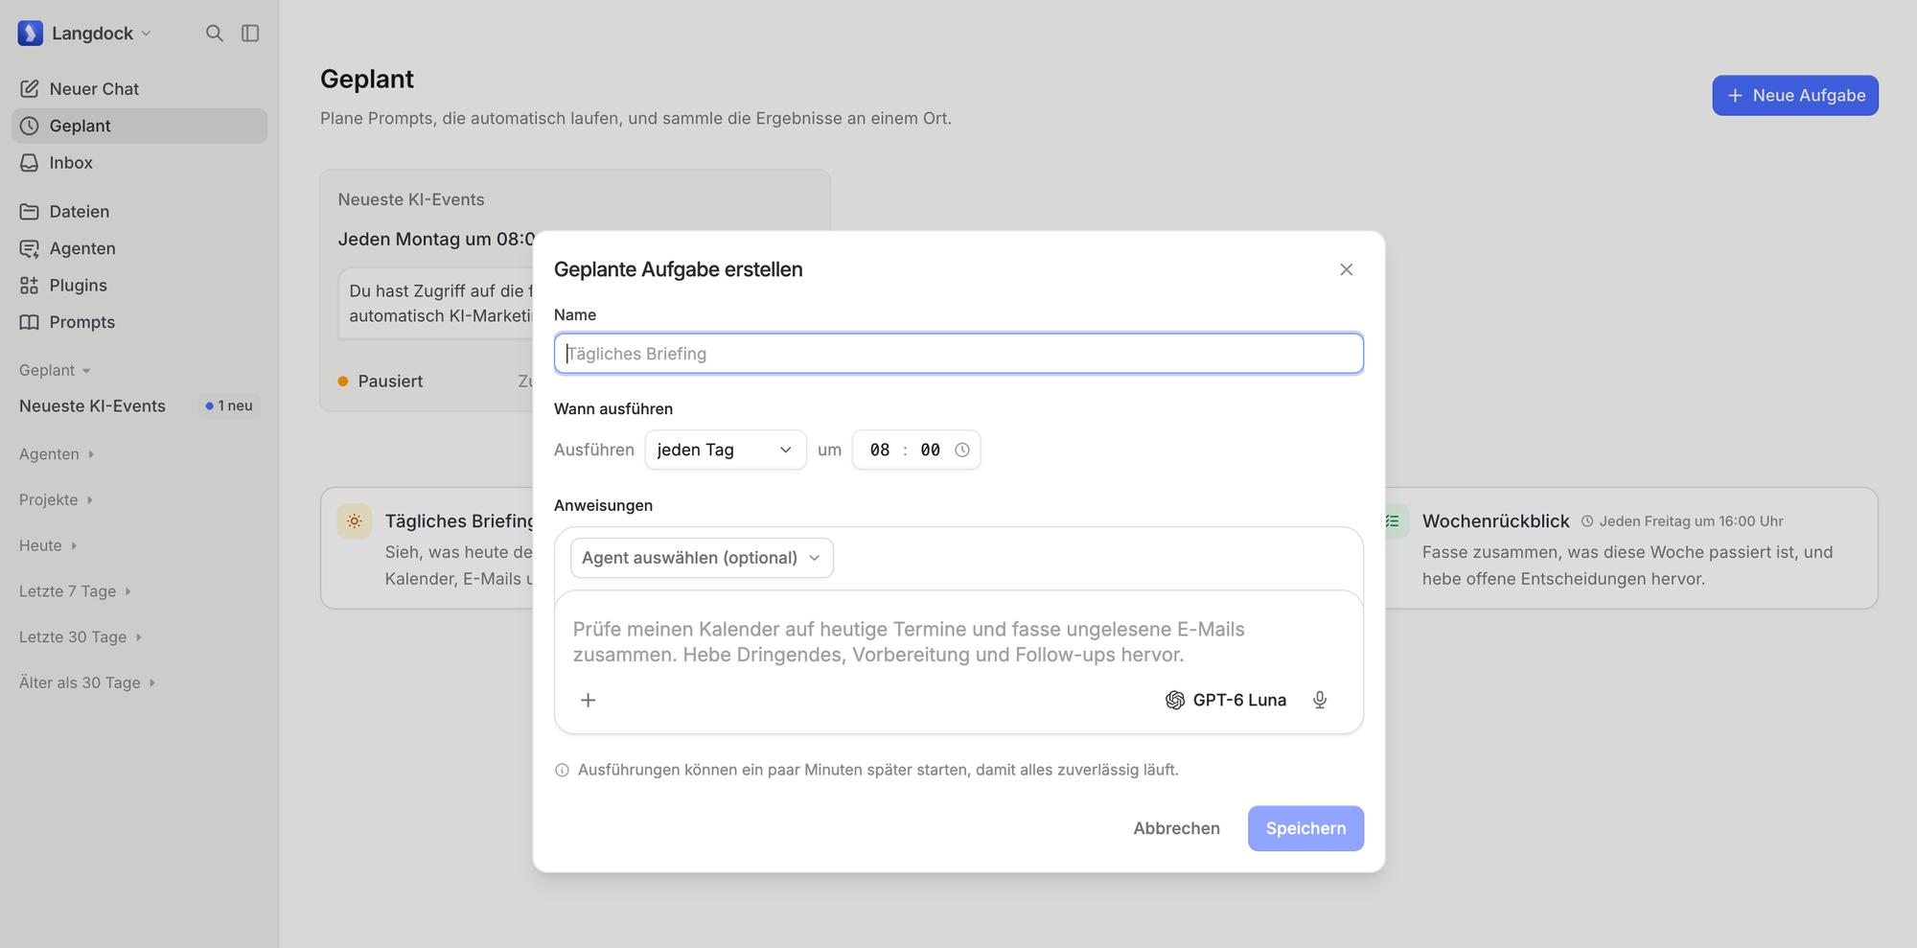Open the clock time picker icon

[x=962, y=450]
